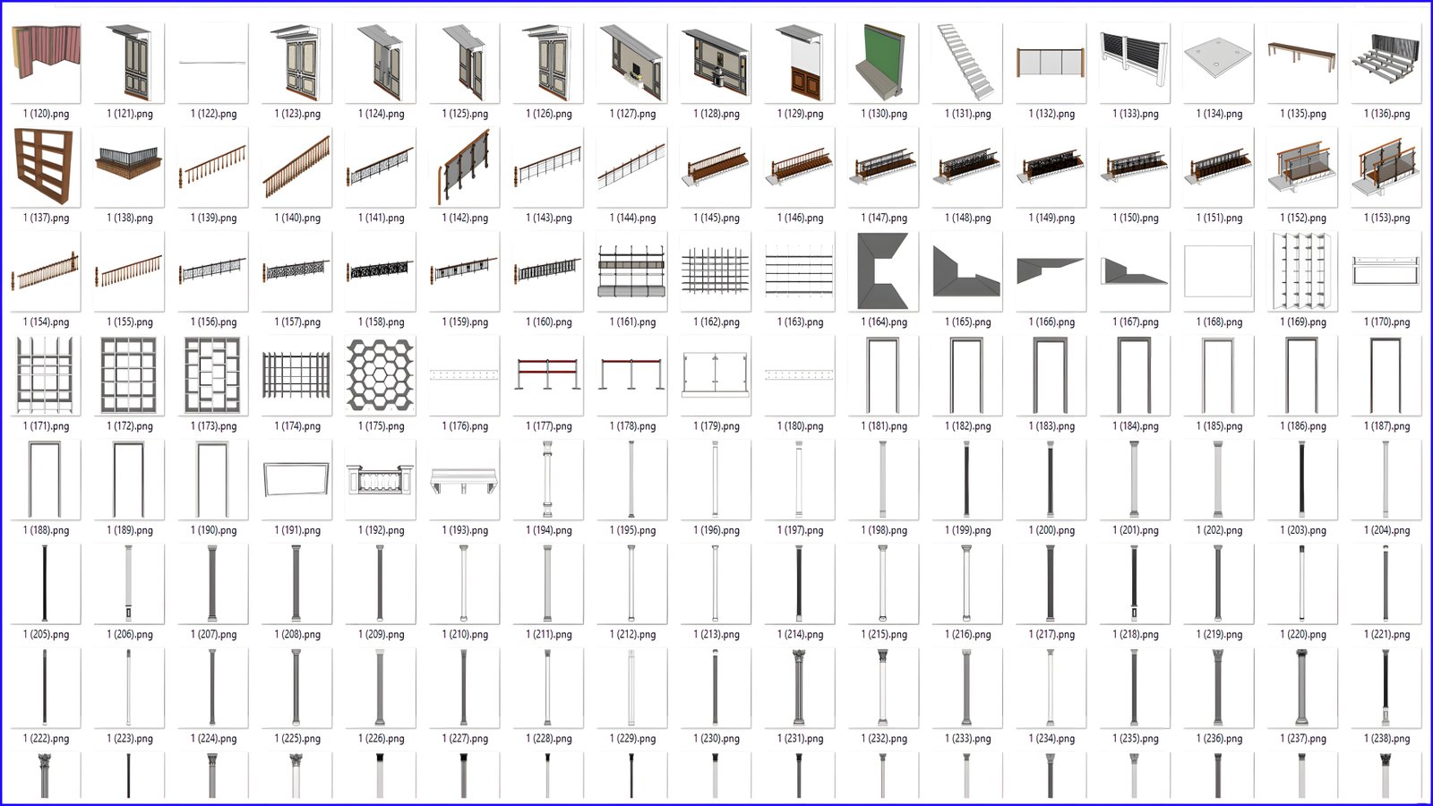This screenshot has height=806, width=1433.
Task: Click the filename 1 (205).png
Action: click(46, 634)
